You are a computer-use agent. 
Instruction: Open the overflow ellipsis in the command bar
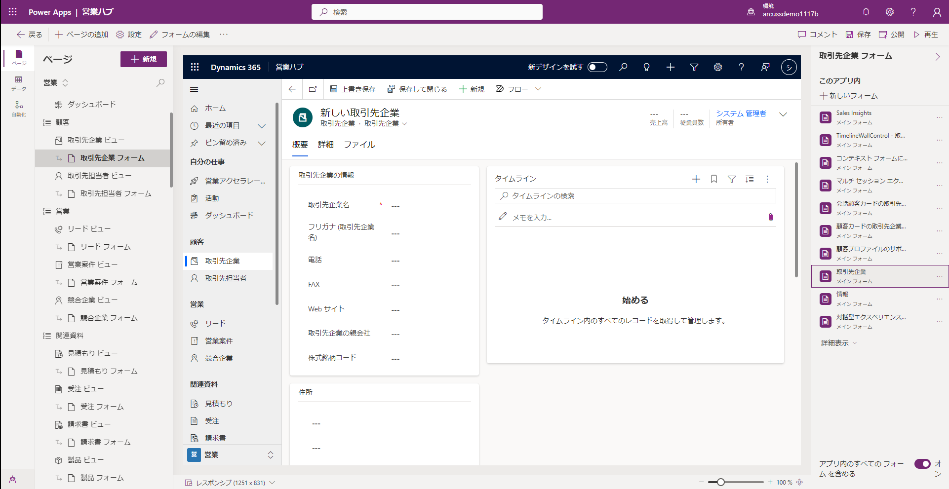pyautogui.click(x=224, y=35)
